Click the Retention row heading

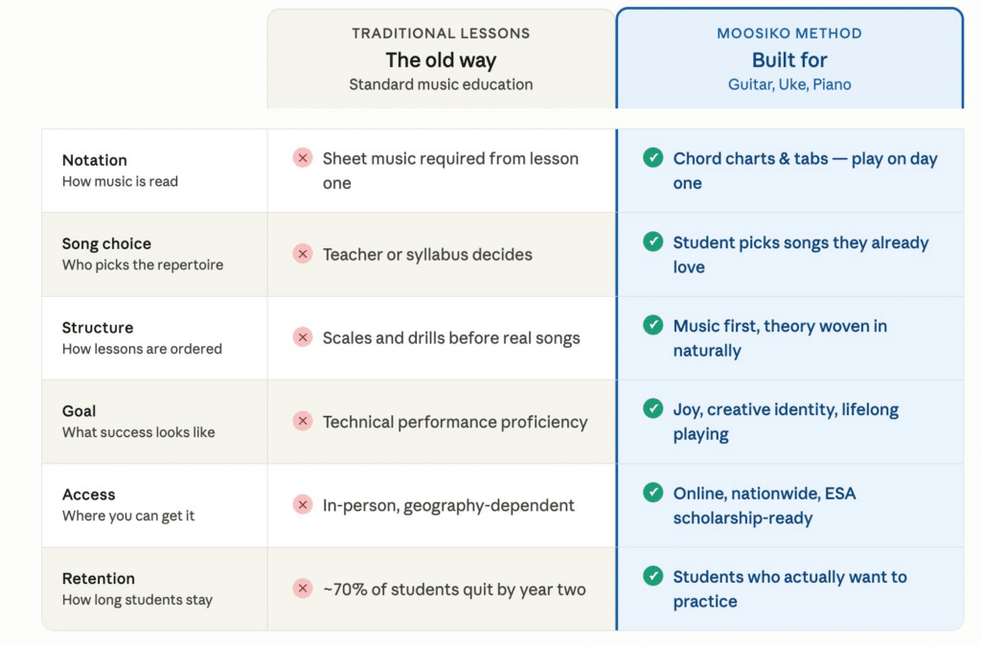pos(99,578)
